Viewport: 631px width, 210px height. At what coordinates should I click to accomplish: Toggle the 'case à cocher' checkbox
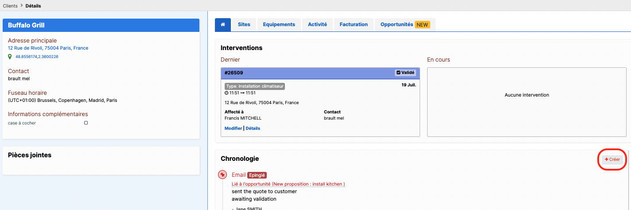click(86, 123)
